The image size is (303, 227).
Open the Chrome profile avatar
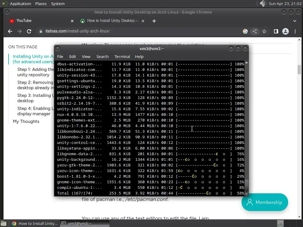(x=286, y=31)
